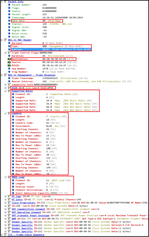This screenshot has height=237, width=149.
Task: Expand the WMM ID=221 row
Action: [5, 219]
